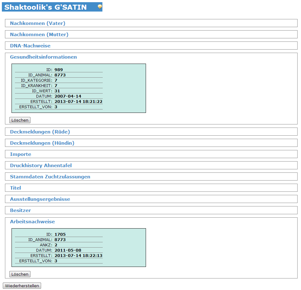This screenshot has width=301, height=290.
Task: Open the DNA-Nachweise section
Action: (30, 46)
